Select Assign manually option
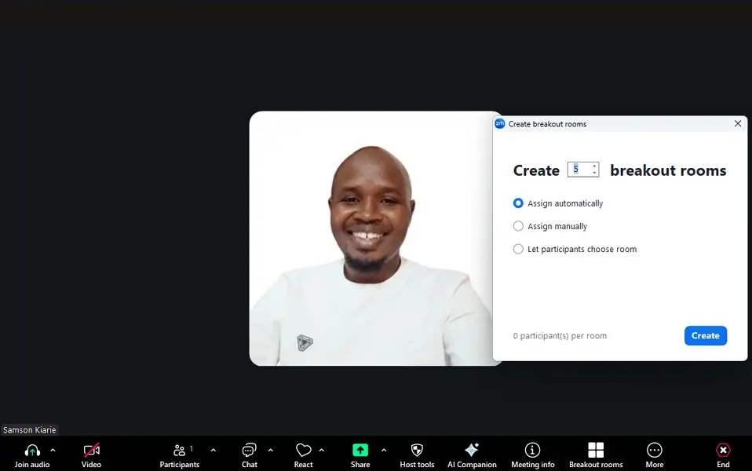 tap(518, 226)
